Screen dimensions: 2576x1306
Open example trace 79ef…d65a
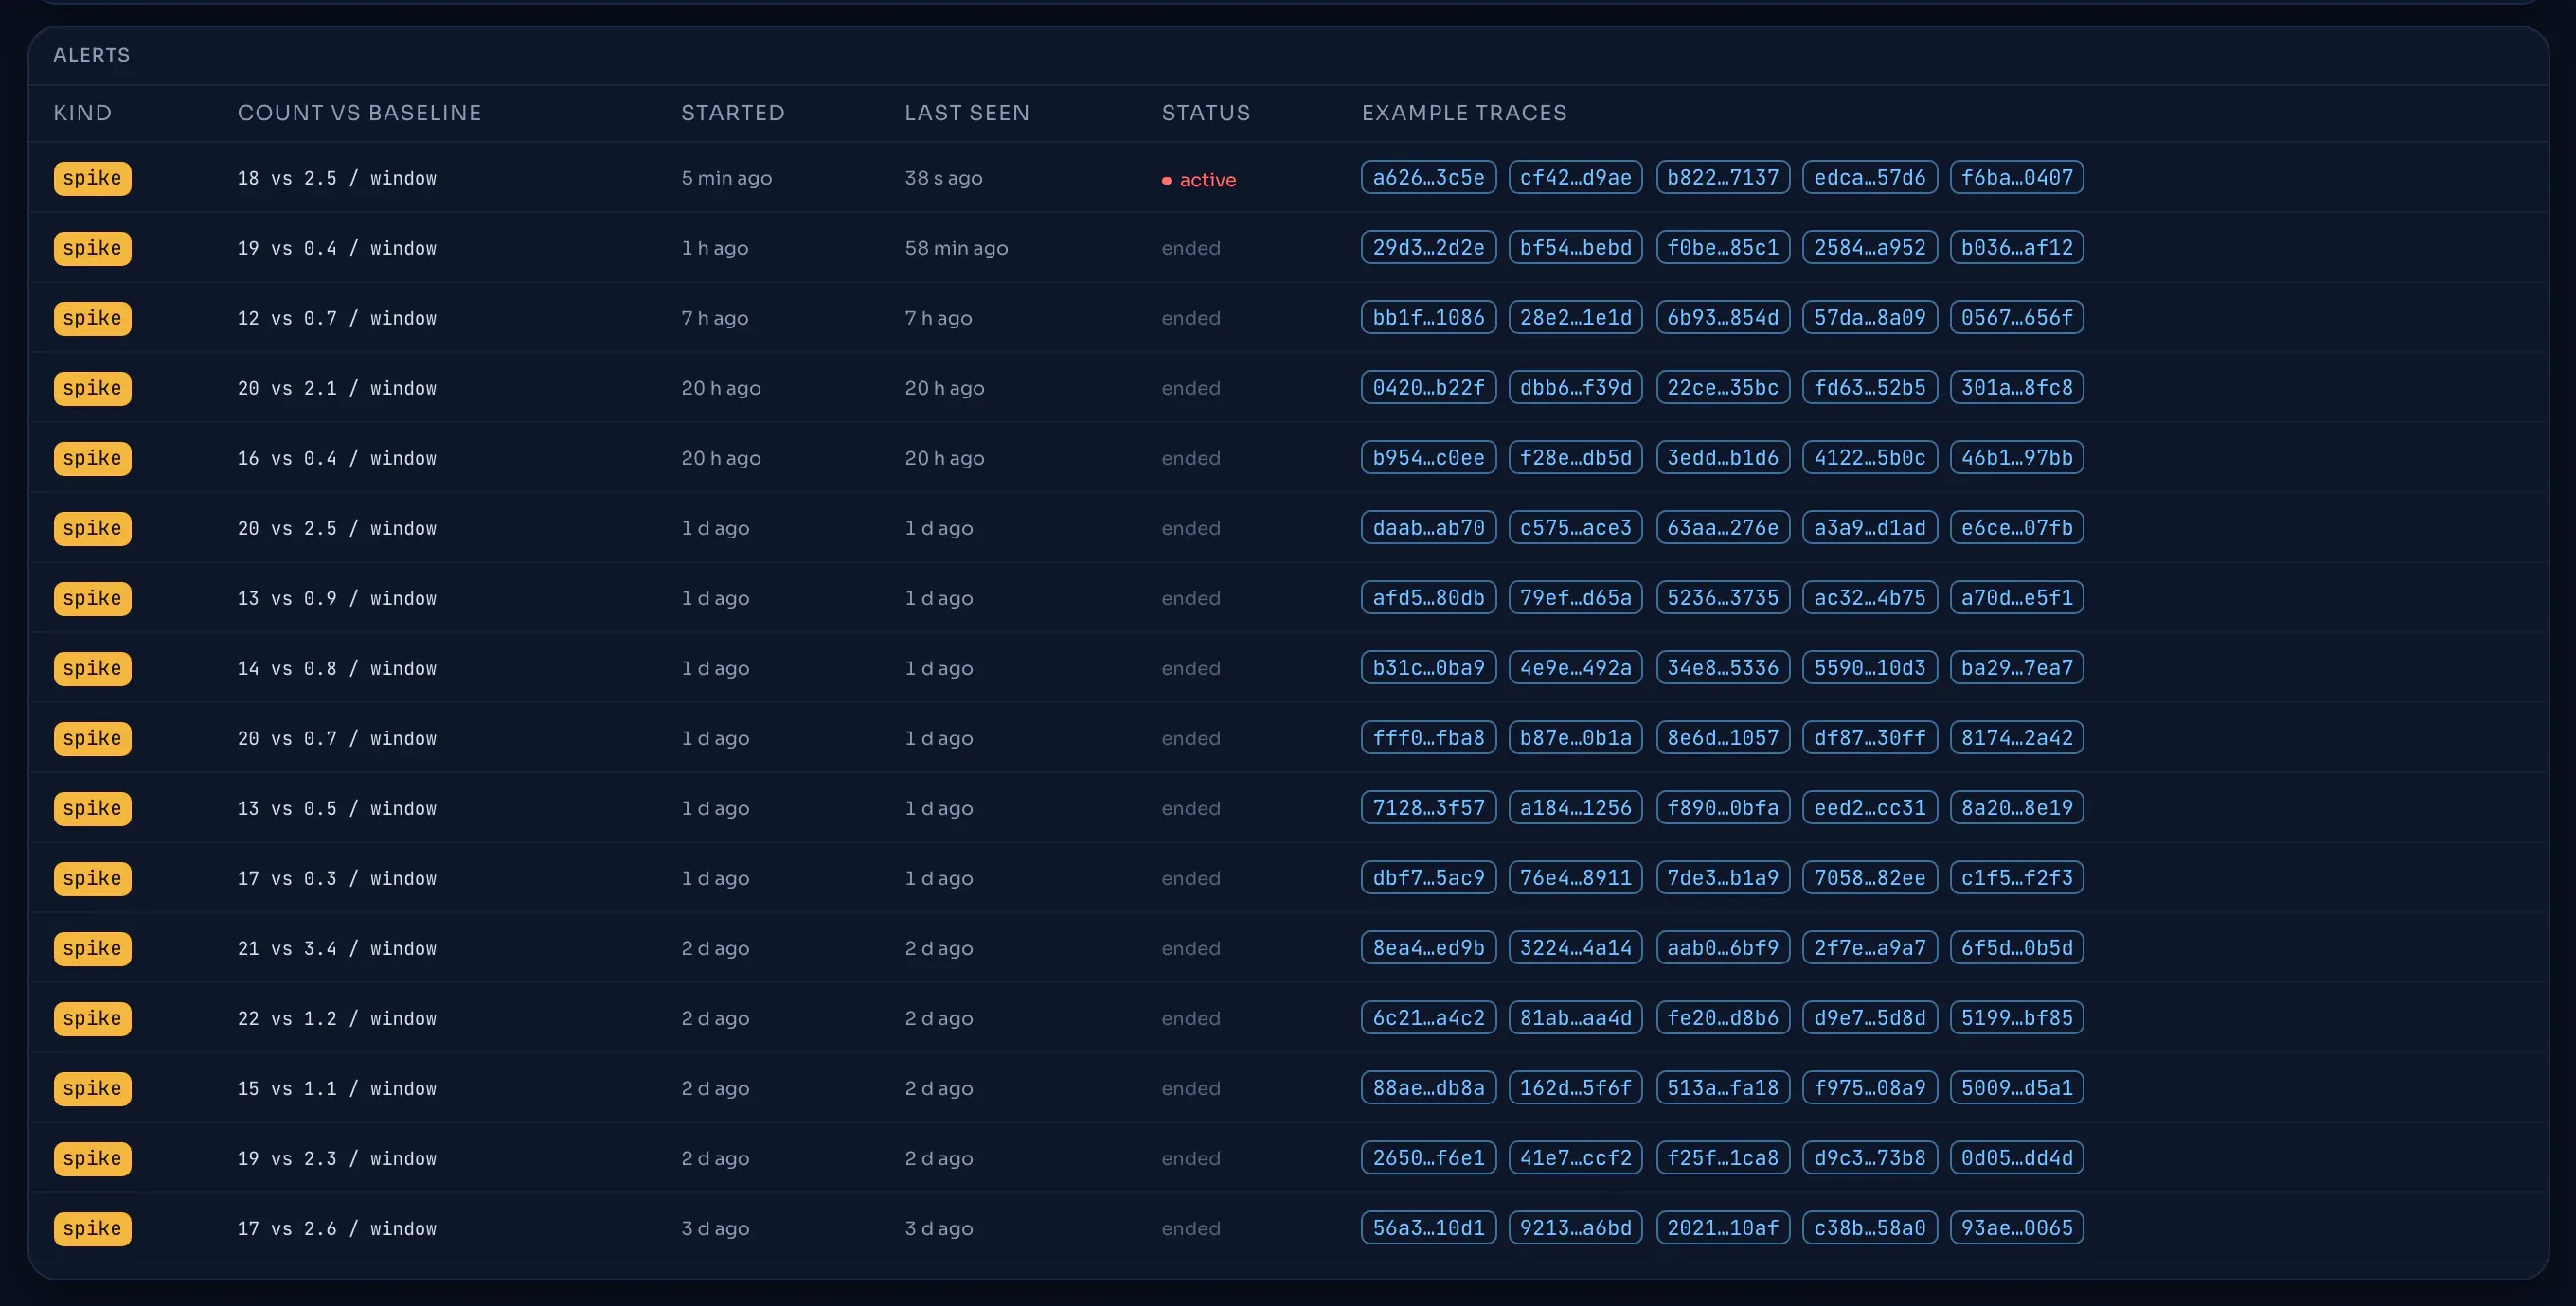pyautogui.click(x=1575, y=597)
